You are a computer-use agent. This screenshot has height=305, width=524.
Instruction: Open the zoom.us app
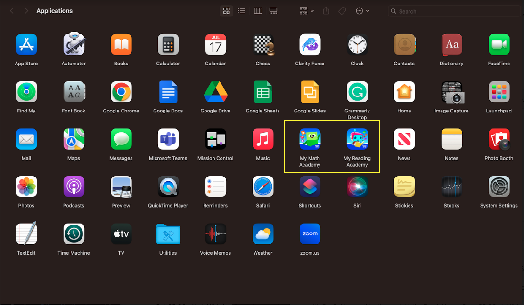pos(310,234)
